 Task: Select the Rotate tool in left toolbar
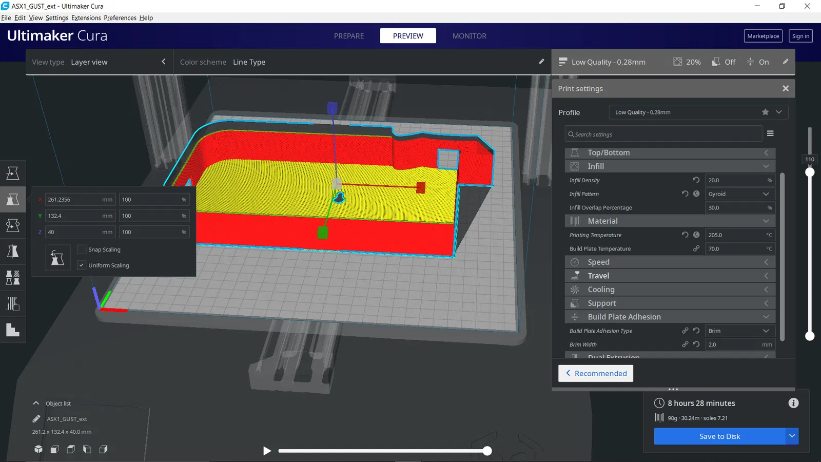tap(13, 225)
